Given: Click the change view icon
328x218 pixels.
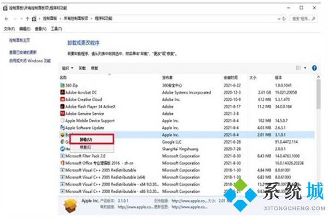Looking at the screenshot, I should (x=298, y=68).
